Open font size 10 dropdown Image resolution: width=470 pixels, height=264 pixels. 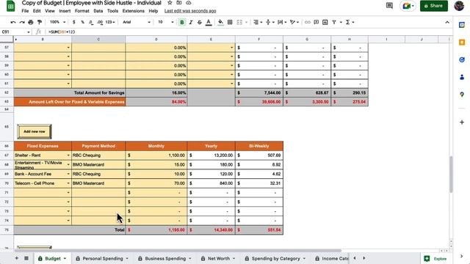coord(165,22)
